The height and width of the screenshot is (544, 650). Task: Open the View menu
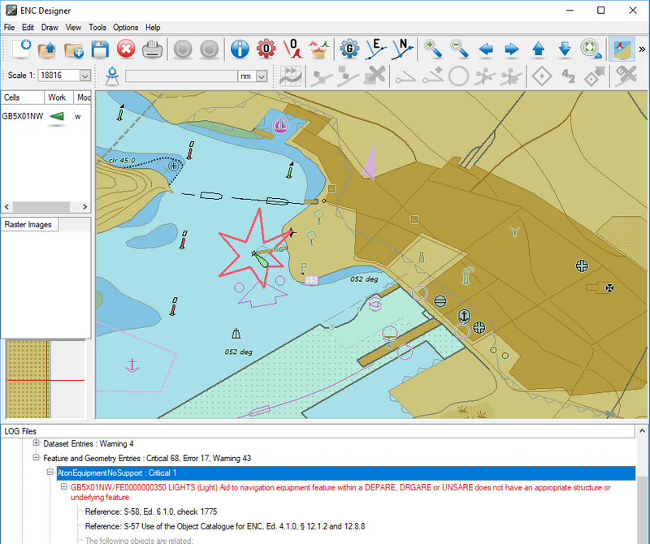click(73, 28)
